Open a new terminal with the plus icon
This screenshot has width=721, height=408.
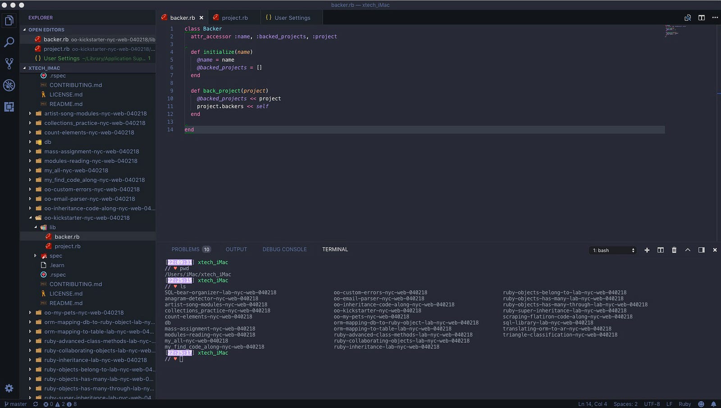pos(647,250)
